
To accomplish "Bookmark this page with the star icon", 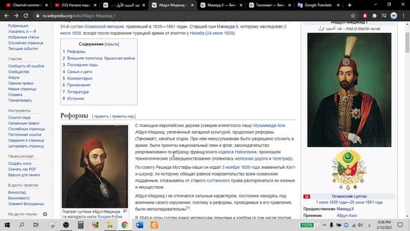I will click(353, 15).
